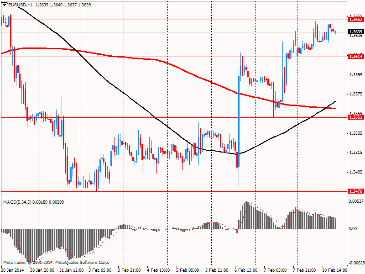
Task: Click the 30 Jan 20:00 time label
Action: 42,270
